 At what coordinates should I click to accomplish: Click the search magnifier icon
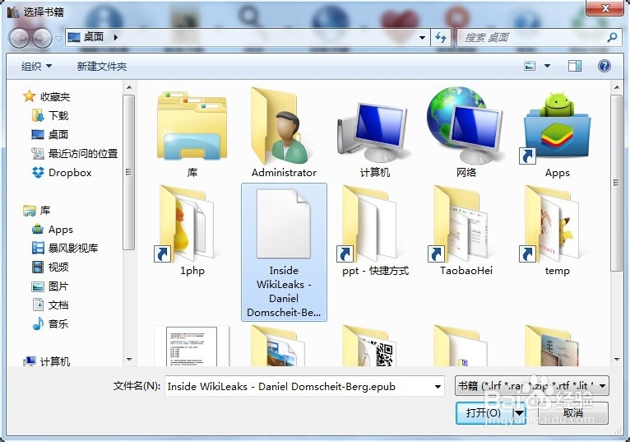click(612, 37)
